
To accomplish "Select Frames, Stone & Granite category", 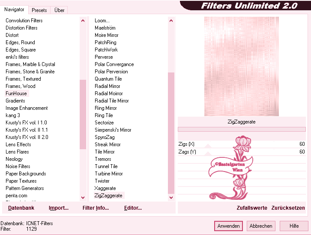I will [x=30, y=72].
